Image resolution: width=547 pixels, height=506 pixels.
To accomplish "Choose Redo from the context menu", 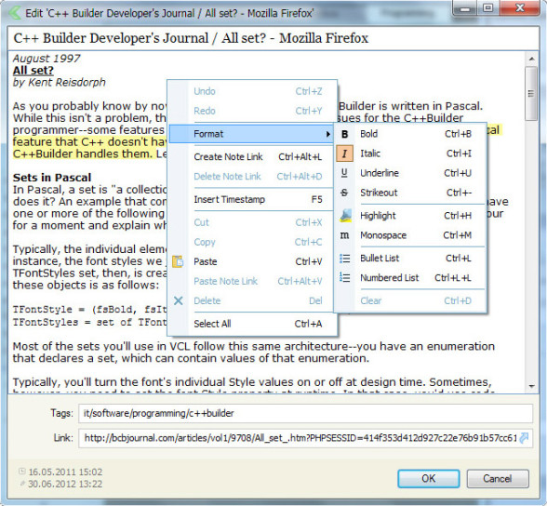I will pos(252,111).
